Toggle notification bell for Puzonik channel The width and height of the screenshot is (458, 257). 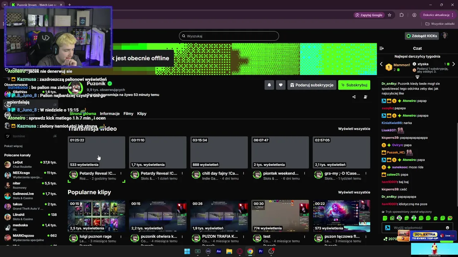point(269,85)
